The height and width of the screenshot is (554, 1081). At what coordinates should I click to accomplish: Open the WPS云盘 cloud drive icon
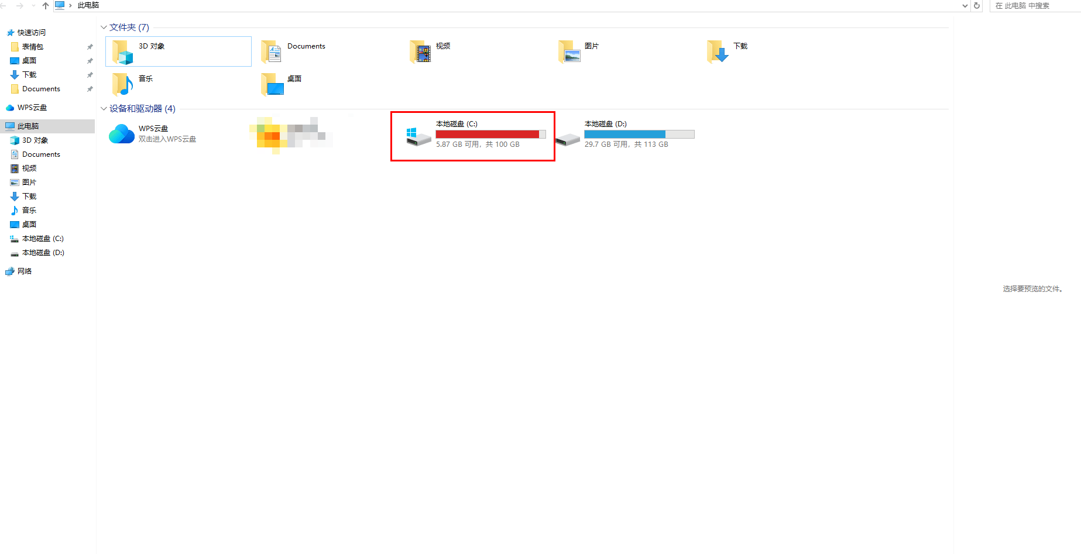point(122,134)
